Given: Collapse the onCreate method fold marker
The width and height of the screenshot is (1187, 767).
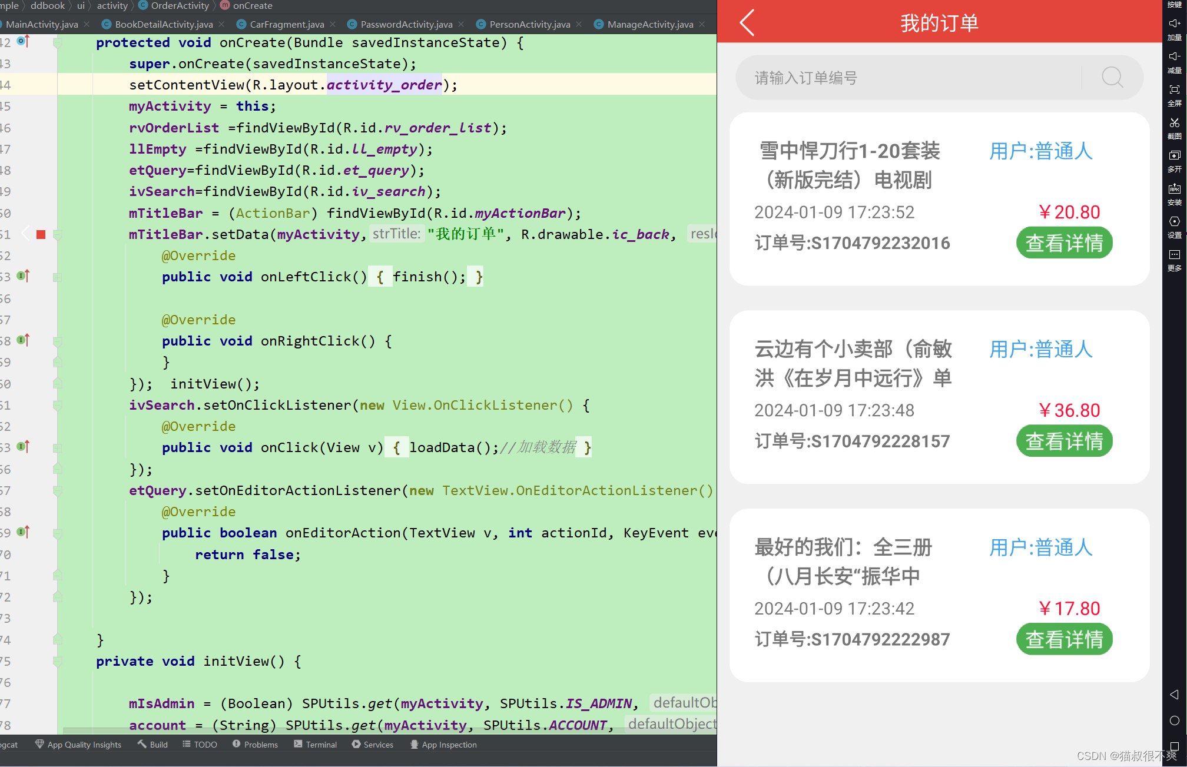Looking at the screenshot, I should [x=57, y=43].
